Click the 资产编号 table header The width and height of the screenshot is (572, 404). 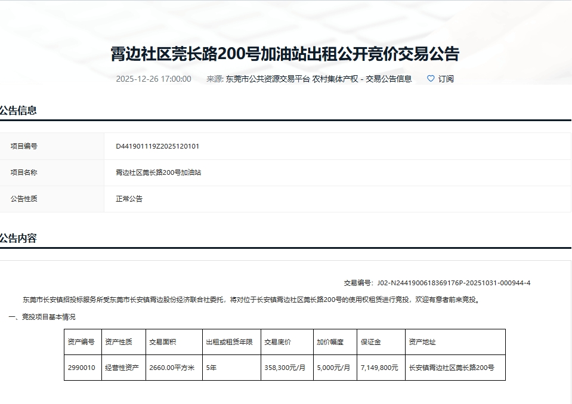pos(81,343)
